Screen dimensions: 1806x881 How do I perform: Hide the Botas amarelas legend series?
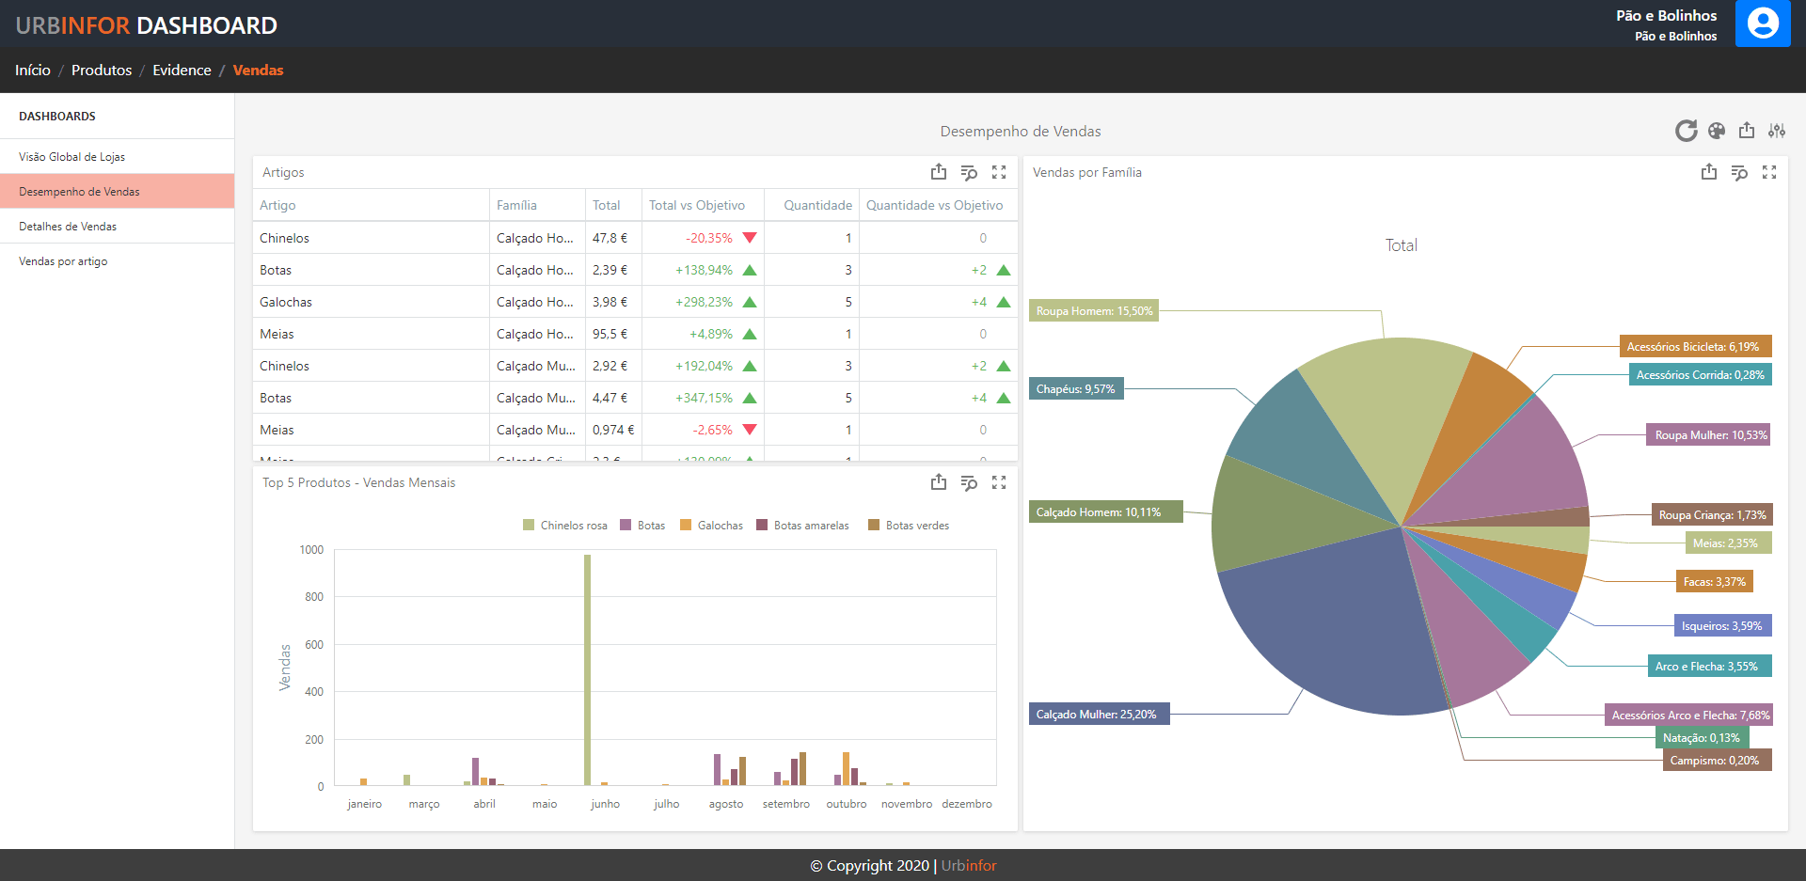tap(802, 526)
